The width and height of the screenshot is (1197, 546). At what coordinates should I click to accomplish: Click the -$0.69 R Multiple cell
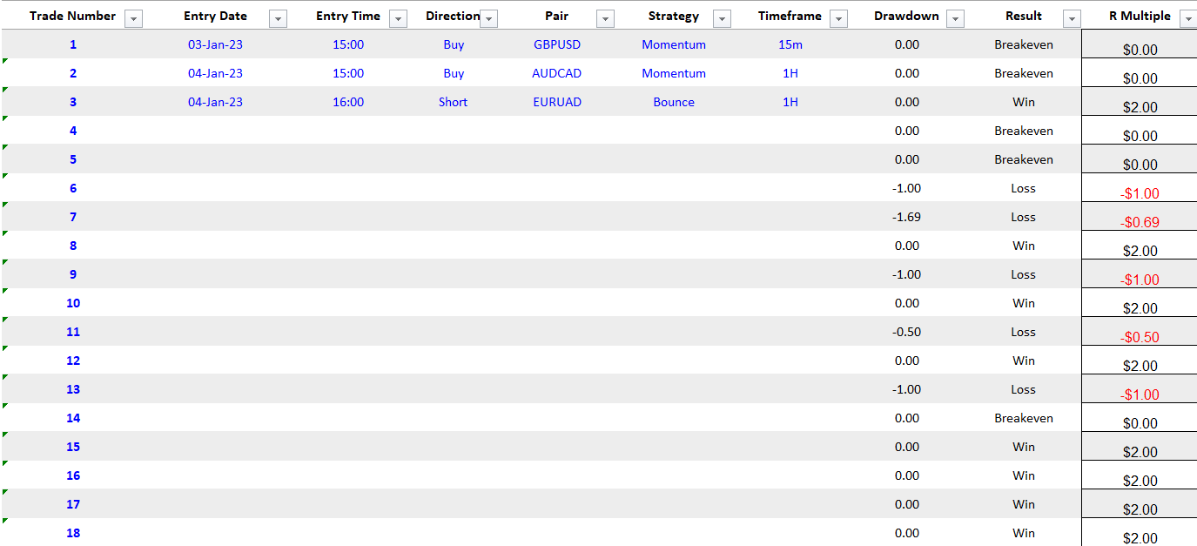[1140, 221]
